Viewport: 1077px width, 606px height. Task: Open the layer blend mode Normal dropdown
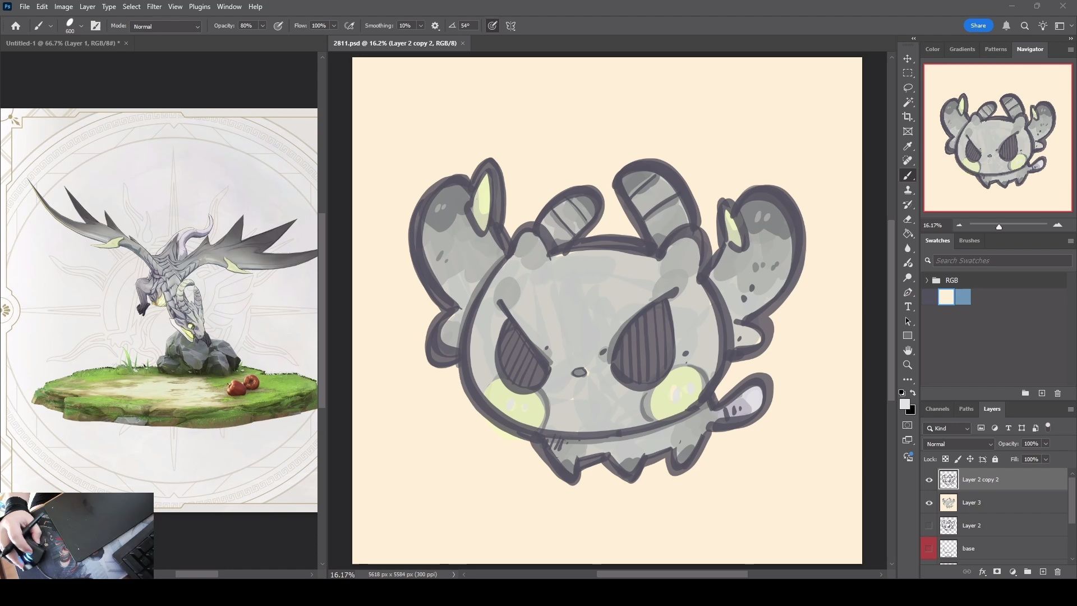click(x=959, y=444)
